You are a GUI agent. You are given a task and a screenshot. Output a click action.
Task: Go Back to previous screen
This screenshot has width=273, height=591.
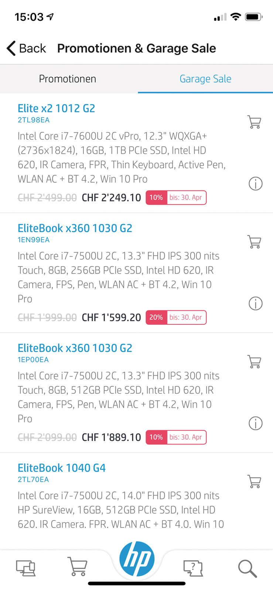click(26, 48)
